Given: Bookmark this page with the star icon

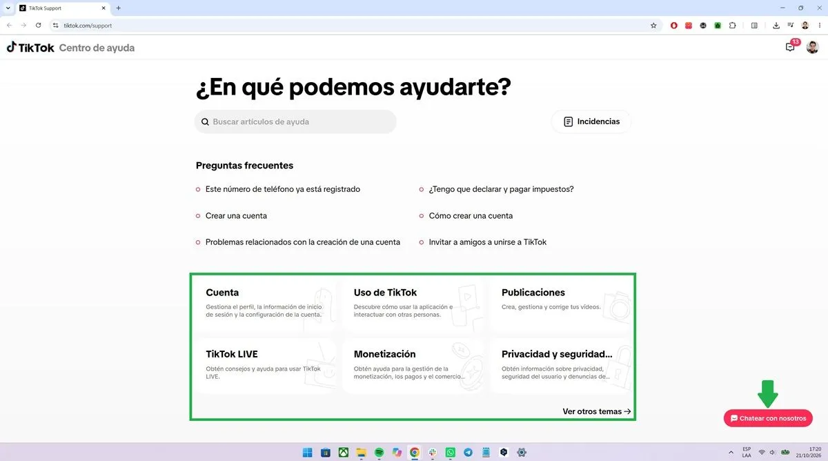Looking at the screenshot, I should (653, 26).
